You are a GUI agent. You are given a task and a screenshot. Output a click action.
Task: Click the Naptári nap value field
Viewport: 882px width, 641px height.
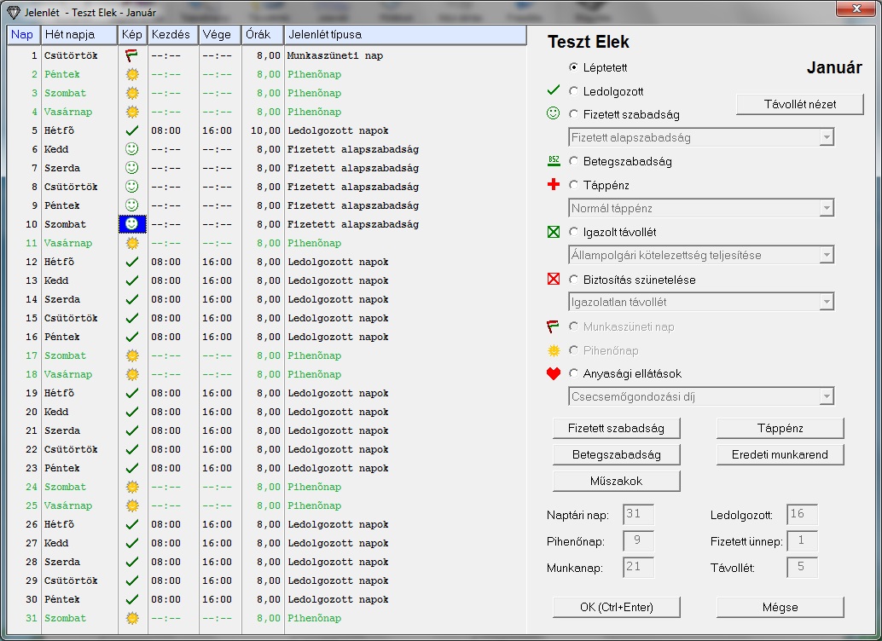638,515
